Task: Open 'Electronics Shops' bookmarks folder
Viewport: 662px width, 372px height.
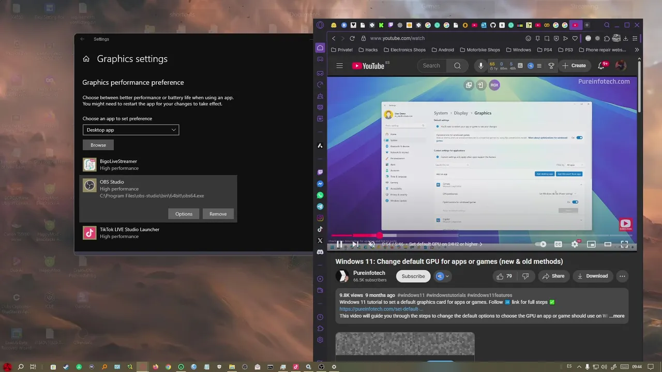Action: point(404,50)
